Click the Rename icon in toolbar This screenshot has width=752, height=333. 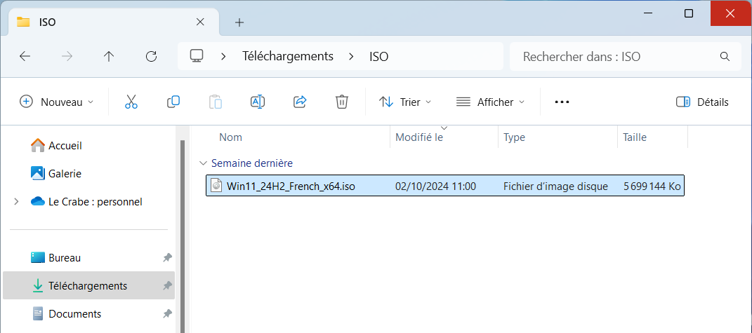click(x=258, y=102)
